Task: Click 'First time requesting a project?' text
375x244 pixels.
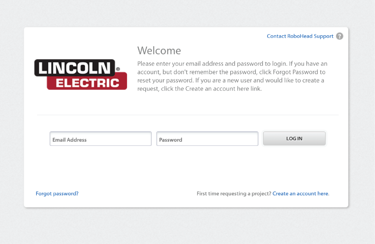Action: click(x=234, y=194)
